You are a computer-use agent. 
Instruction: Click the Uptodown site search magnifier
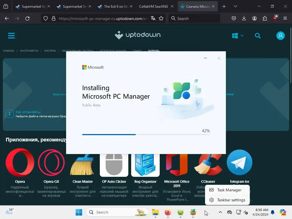pyautogui.click(x=258, y=36)
